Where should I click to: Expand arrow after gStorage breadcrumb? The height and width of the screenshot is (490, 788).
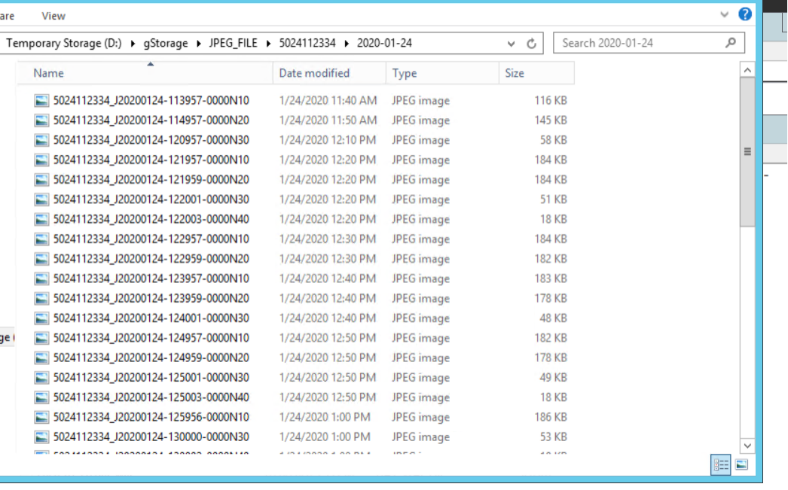[199, 44]
